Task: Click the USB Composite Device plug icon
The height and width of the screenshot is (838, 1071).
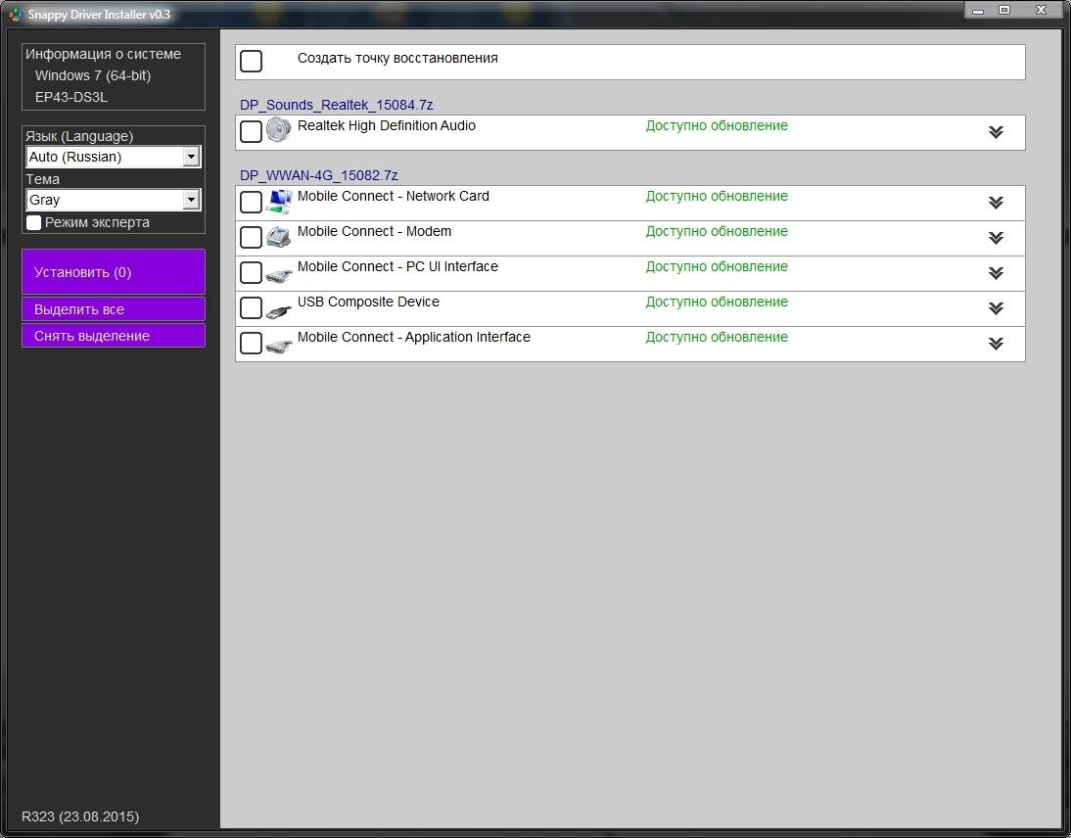Action: point(279,310)
